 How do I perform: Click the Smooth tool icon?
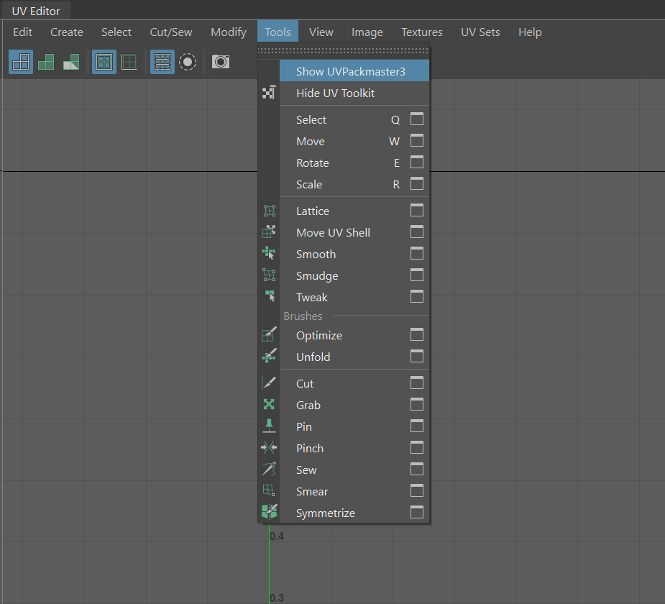click(x=269, y=254)
